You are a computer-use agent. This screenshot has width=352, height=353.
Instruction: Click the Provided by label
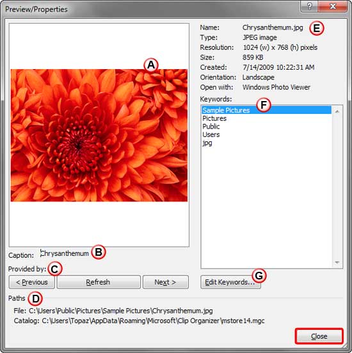coord(27,269)
